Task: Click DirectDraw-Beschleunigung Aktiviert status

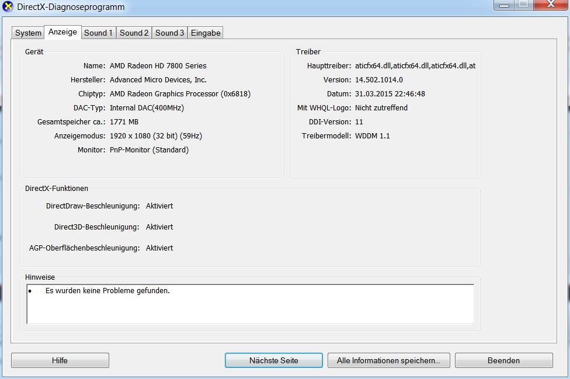Action: tap(159, 206)
